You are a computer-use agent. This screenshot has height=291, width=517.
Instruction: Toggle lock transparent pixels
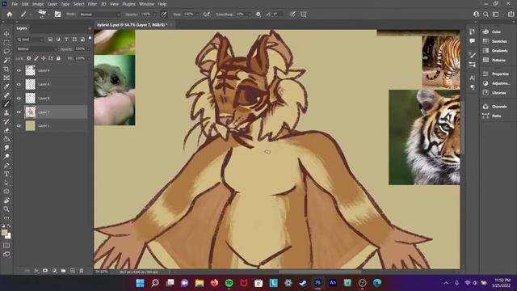tap(29, 58)
